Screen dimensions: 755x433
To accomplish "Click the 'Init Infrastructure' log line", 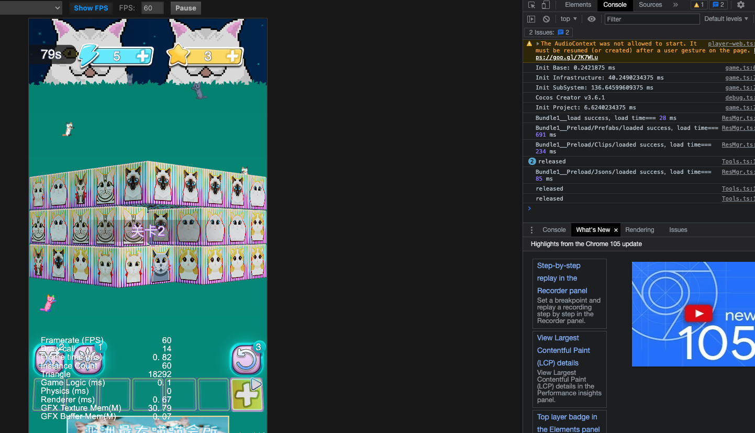I will [599, 77].
